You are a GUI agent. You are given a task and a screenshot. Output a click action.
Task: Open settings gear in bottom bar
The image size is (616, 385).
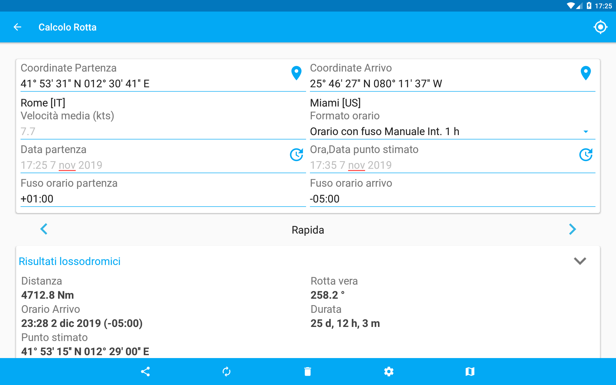click(389, 372)
